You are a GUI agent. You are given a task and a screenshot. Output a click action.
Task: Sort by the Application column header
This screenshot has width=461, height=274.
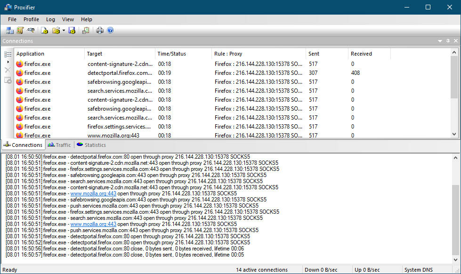point(49,54)
